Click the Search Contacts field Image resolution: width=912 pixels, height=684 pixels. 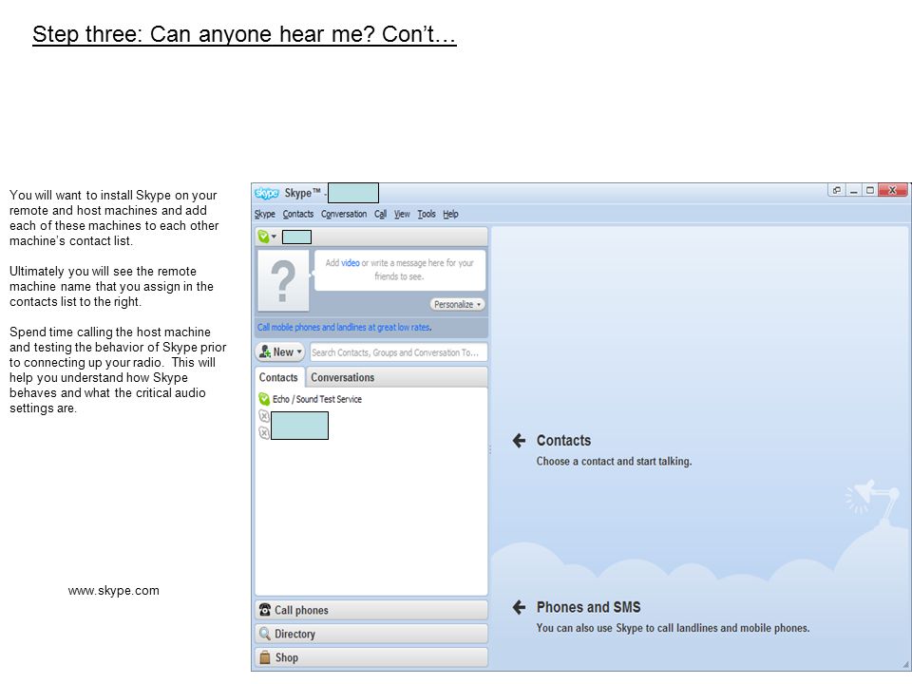coord(398,352)
